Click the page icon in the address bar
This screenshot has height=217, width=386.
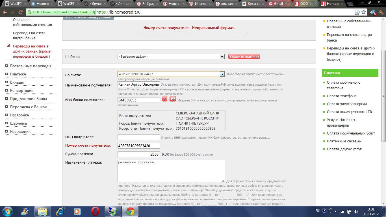click(x=357, y=12)
